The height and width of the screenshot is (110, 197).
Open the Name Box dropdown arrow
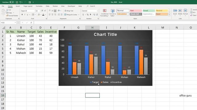pyautogui.click(x=15, y=23)
